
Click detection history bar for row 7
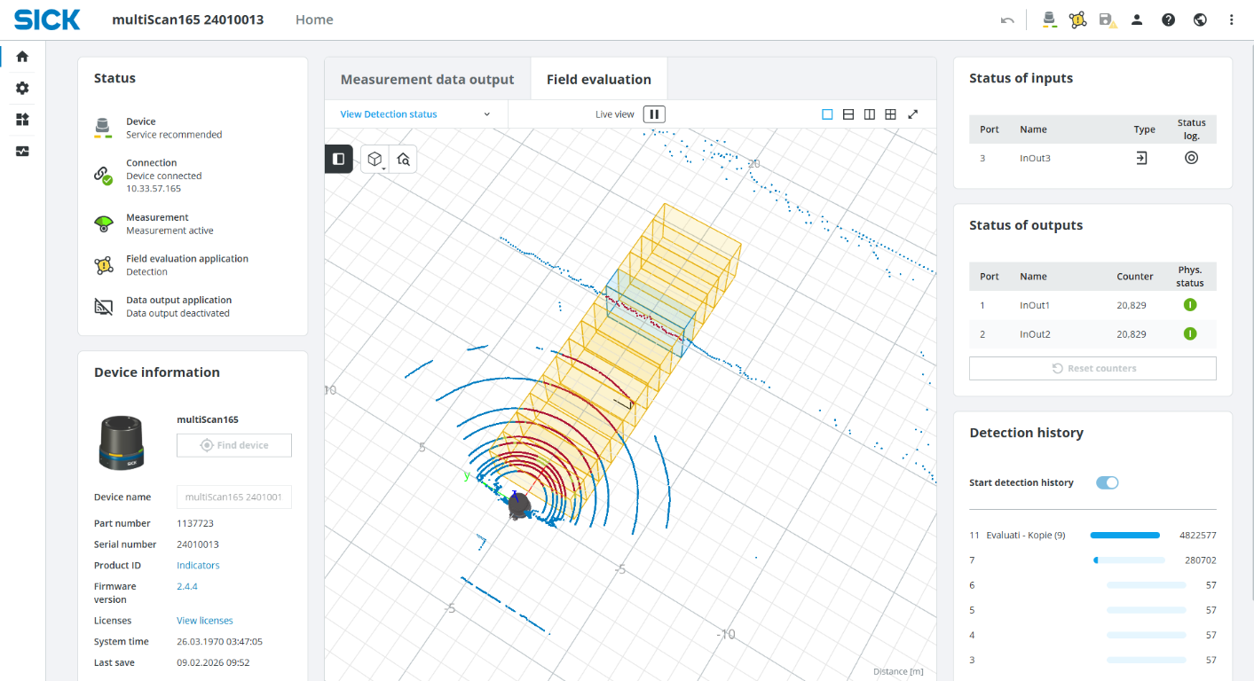pyautogui.click(x=1129, y=560)
